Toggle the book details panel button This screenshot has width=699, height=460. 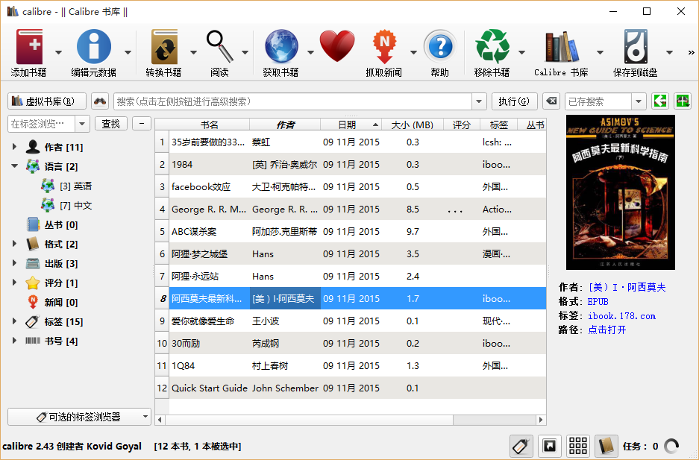606,446
